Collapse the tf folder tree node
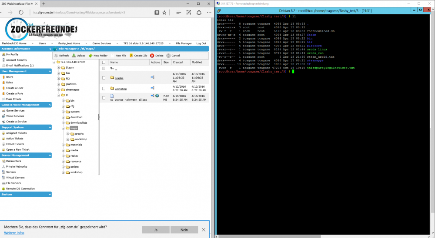The image size is (435, 238). click(x=58, y=95)
